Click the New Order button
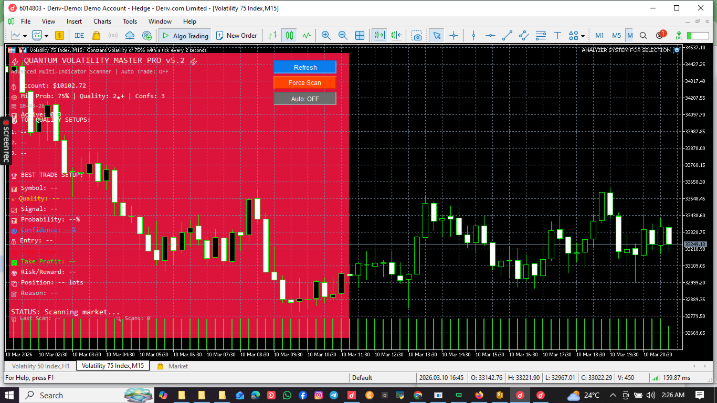 click(236, 36)
